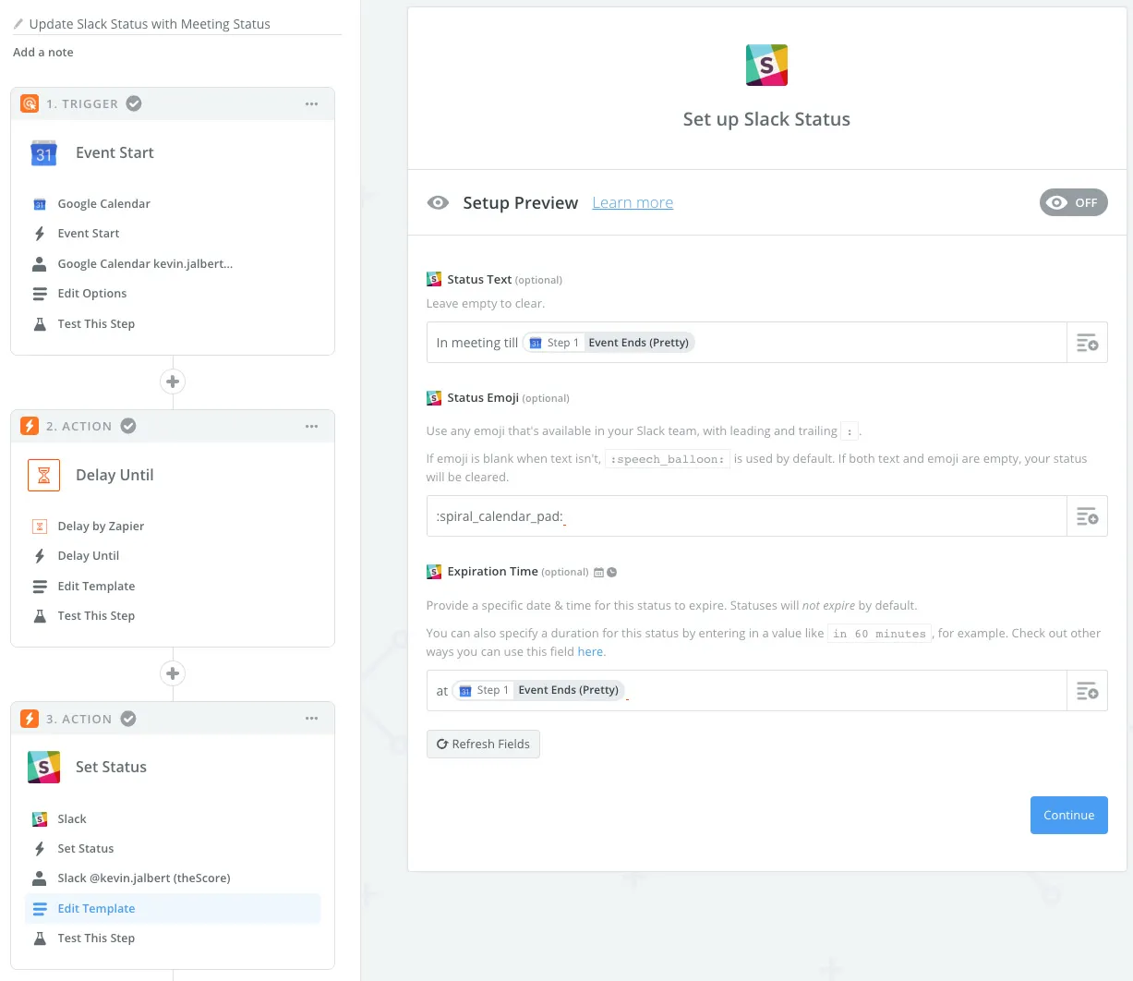Select Google Calendar app in step 1

(173, 204)
